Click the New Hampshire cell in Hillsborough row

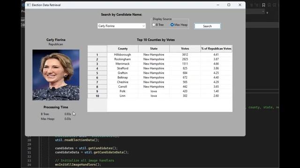(x=154, y=55)
